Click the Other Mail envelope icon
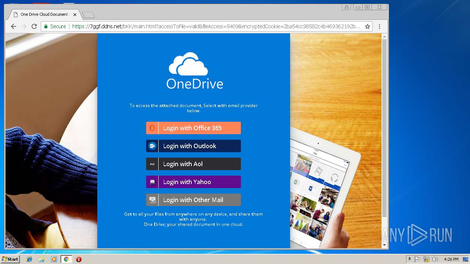This screenshot has height=264, width=470. click(152, 200)
